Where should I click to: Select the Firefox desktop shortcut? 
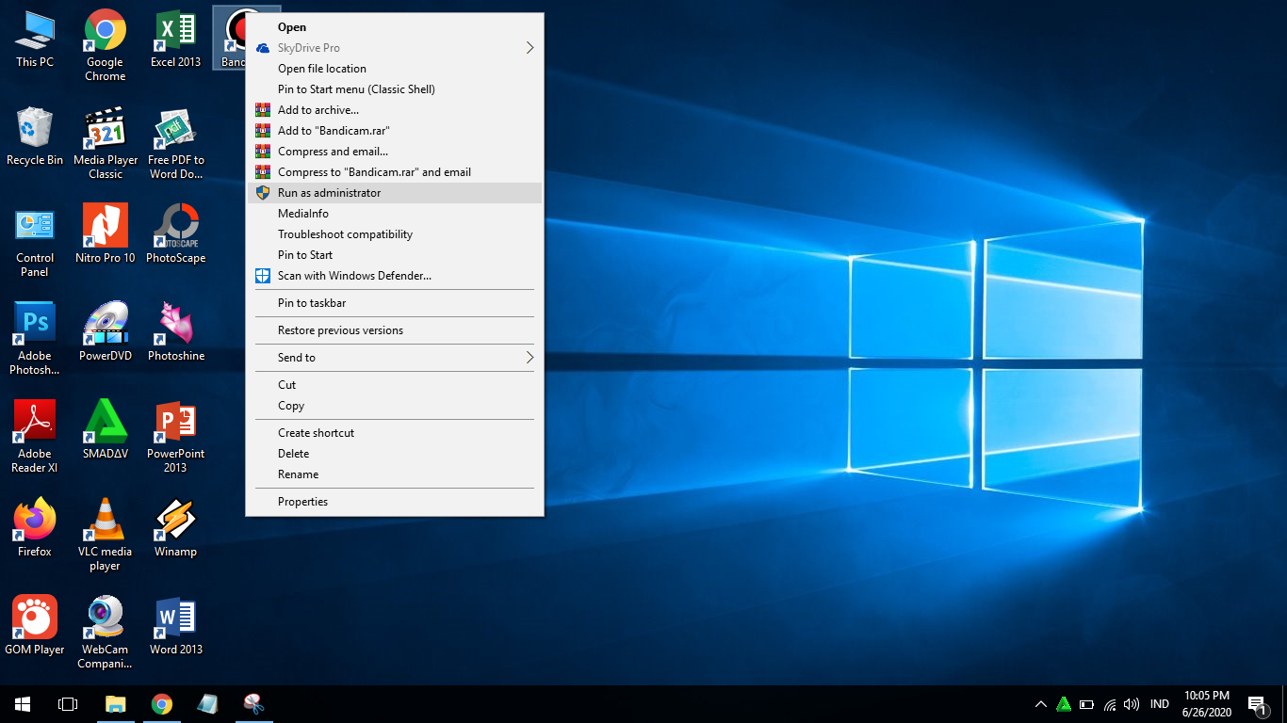(x=35, y=529)
